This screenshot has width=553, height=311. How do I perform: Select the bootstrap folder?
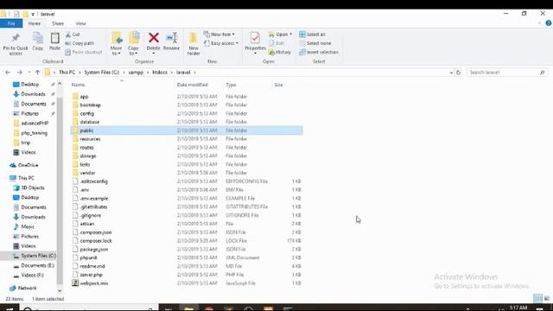[187, 105]
